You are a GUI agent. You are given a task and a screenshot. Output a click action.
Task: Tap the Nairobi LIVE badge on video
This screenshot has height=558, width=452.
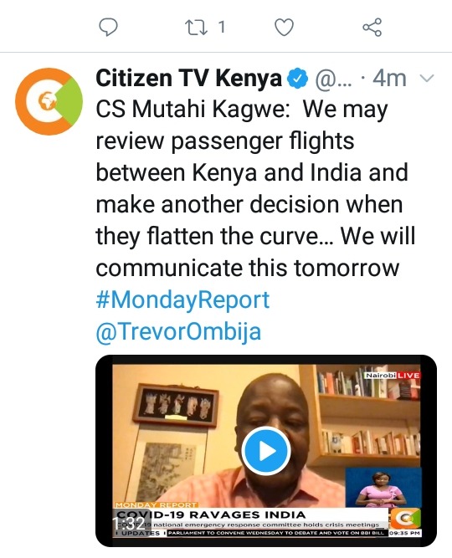click(x=392, y=376)
